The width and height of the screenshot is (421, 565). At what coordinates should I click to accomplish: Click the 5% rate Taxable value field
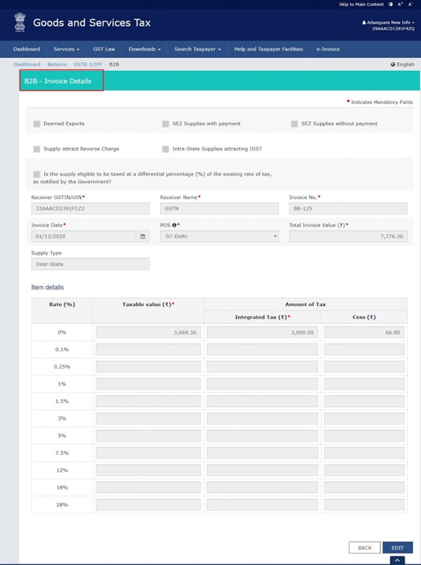[x=148, y=435]
